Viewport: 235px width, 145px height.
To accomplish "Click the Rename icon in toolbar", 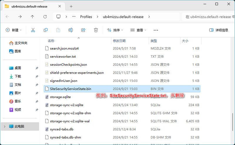I will [71, 30].
